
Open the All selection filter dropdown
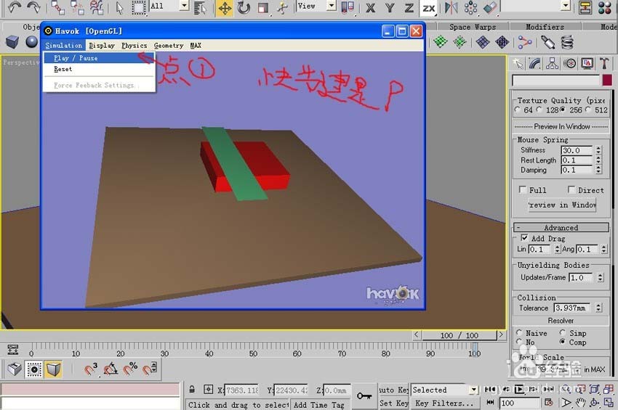tap(184, 6)
